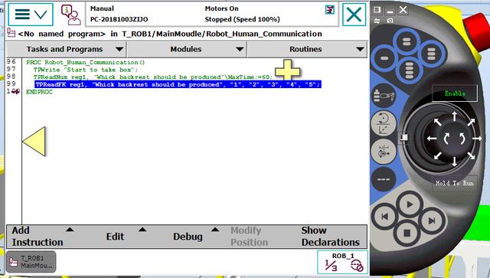Click the PC-20181003ZIJO system name
The image size is (490, 278).
[119, 19]
